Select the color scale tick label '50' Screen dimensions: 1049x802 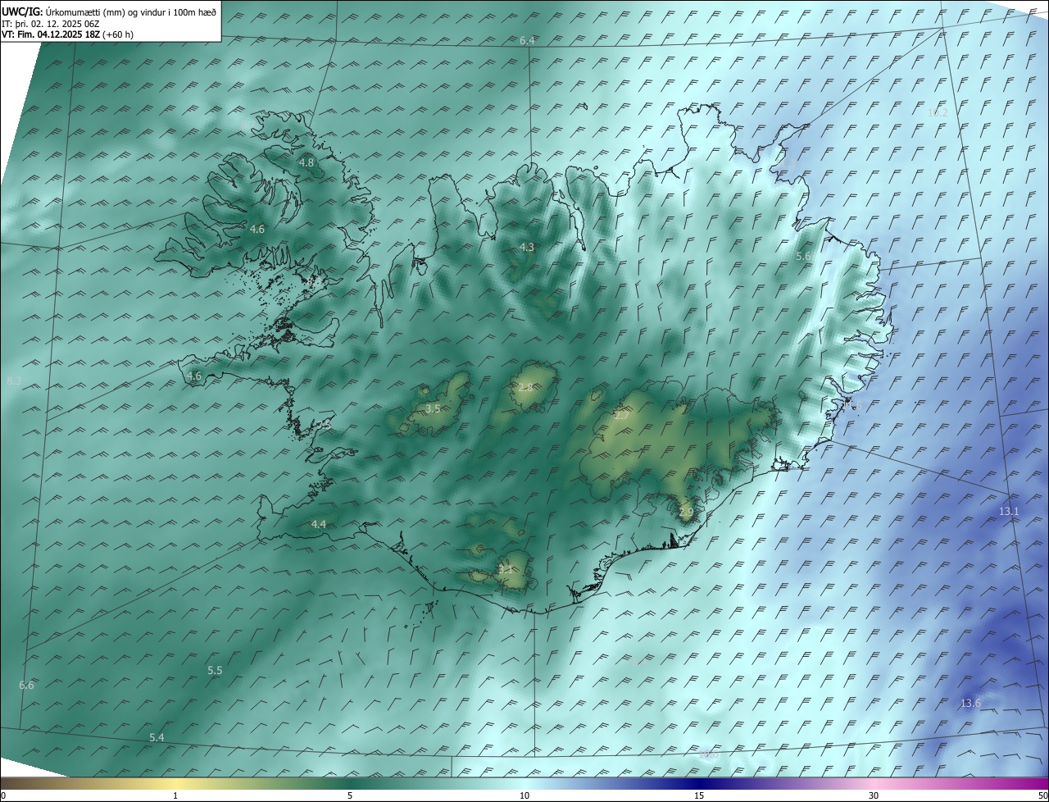pos(1042,796)
